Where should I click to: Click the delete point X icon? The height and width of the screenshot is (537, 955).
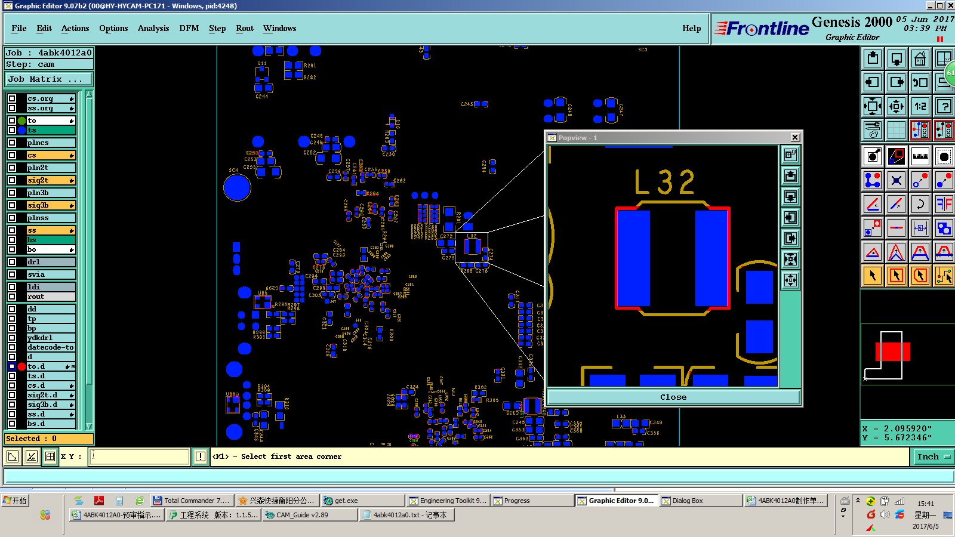(x=897, y=180)
